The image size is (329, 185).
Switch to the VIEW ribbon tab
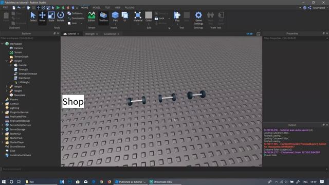click(118, 8)
